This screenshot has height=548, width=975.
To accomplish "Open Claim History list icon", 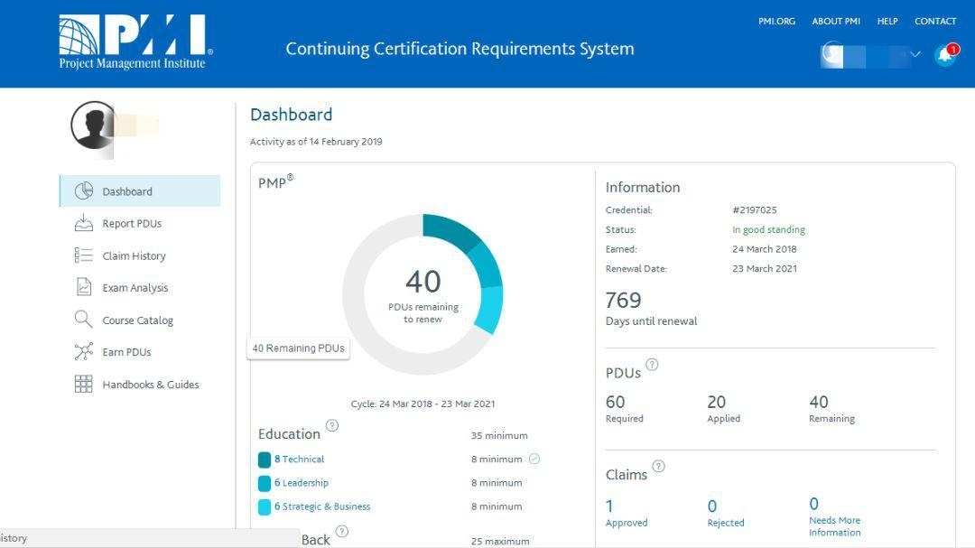I will point(84,255).
